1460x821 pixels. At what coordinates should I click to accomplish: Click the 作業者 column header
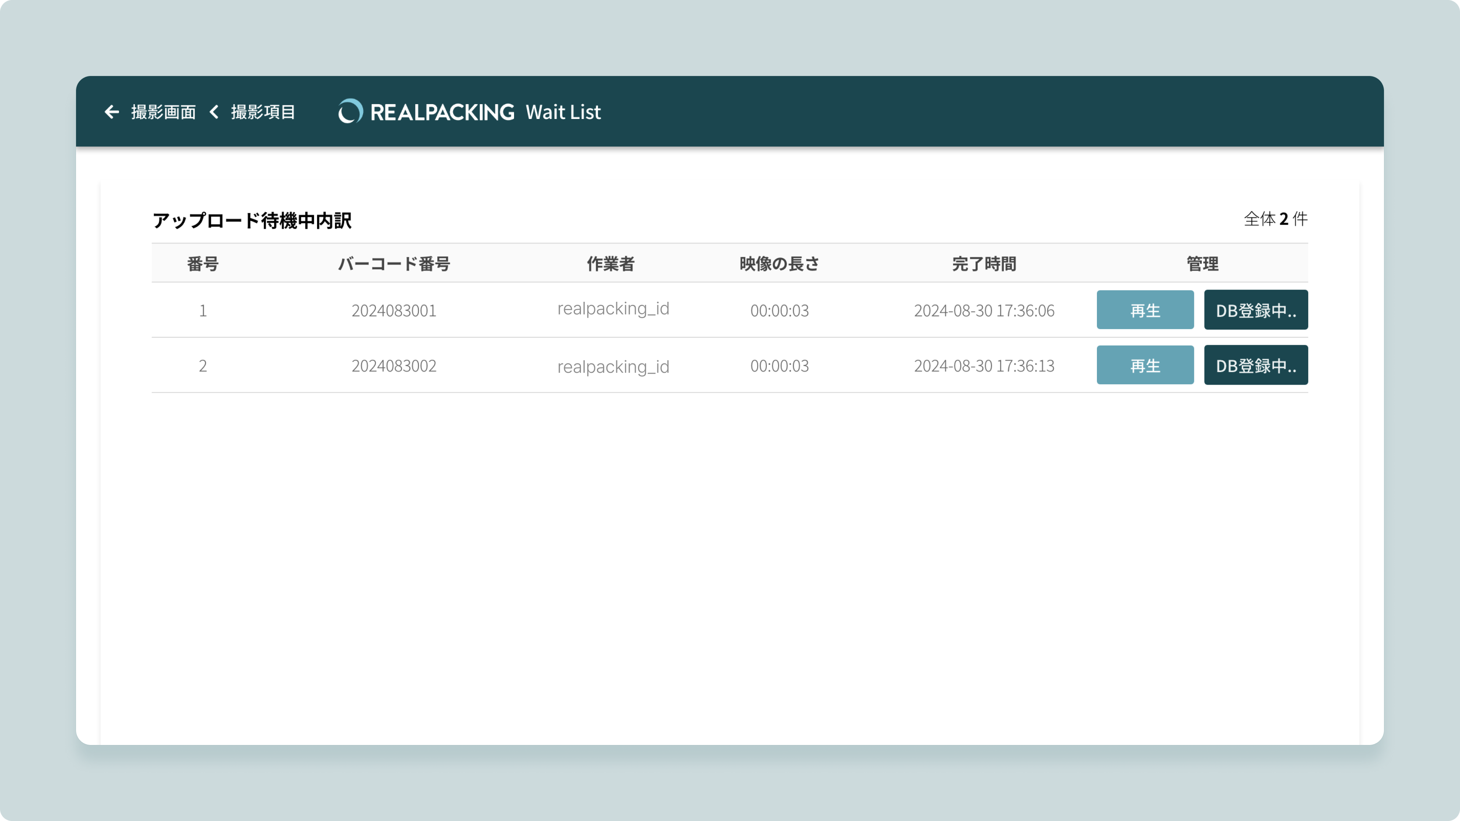coord(610,263)
